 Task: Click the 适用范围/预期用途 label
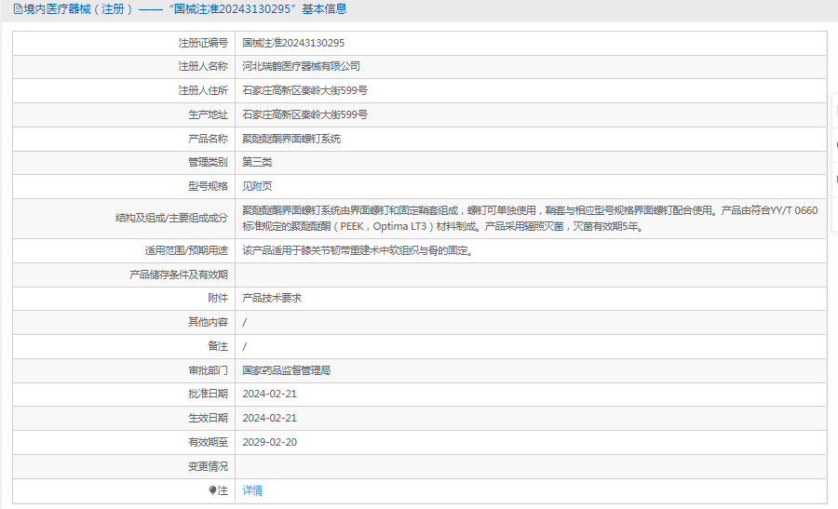[186, 250]
